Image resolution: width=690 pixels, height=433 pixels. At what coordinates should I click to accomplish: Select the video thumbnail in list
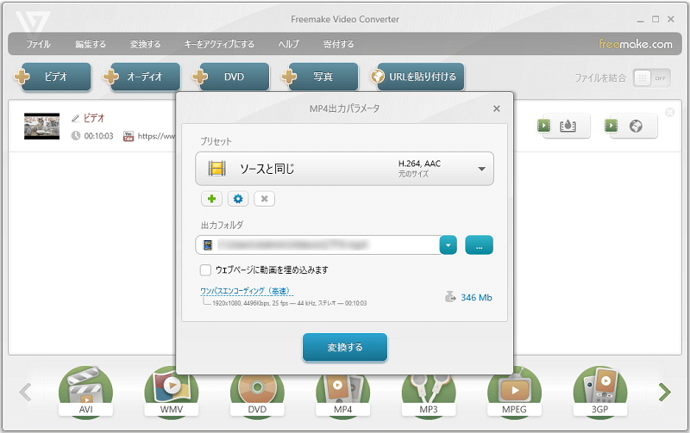tap(41, 126)
